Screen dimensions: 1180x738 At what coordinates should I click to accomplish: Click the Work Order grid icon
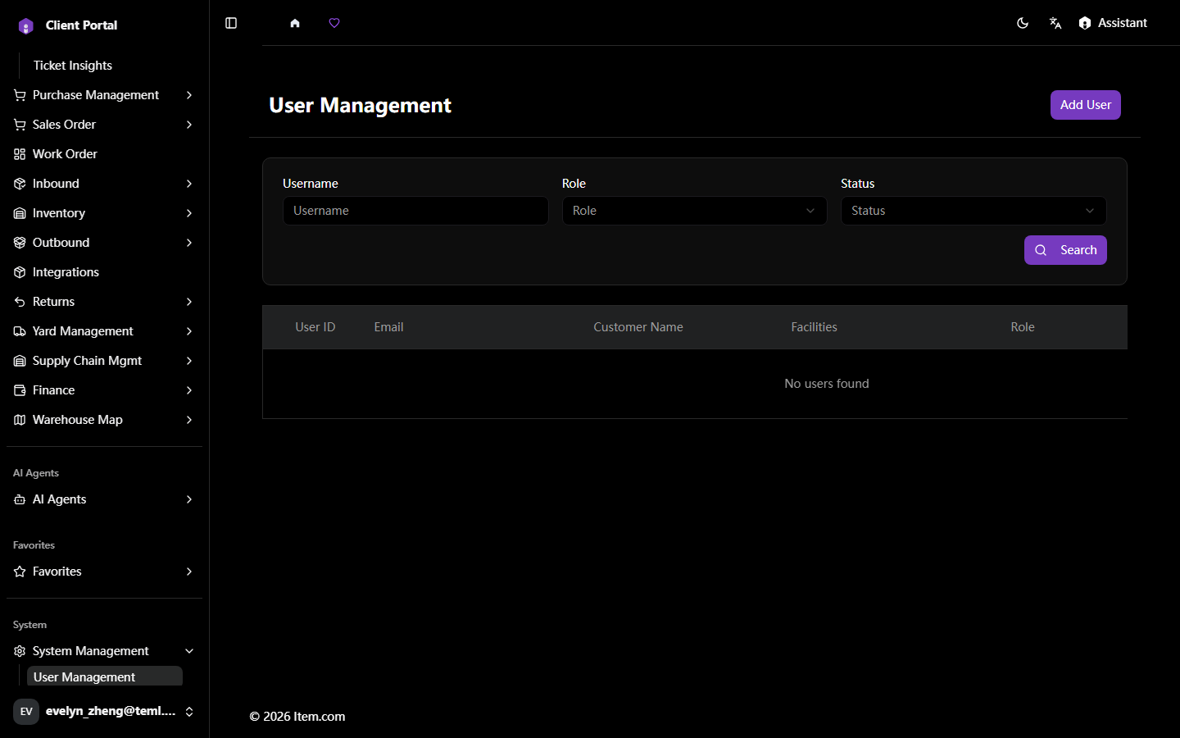tap(20, 154)
